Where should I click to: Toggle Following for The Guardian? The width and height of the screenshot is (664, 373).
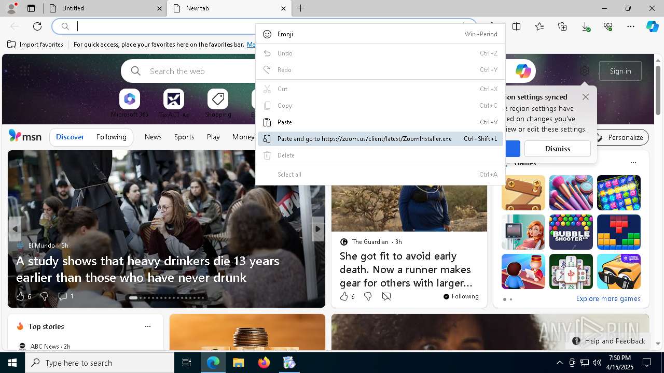pyautogui.click(x=461, y=296)
